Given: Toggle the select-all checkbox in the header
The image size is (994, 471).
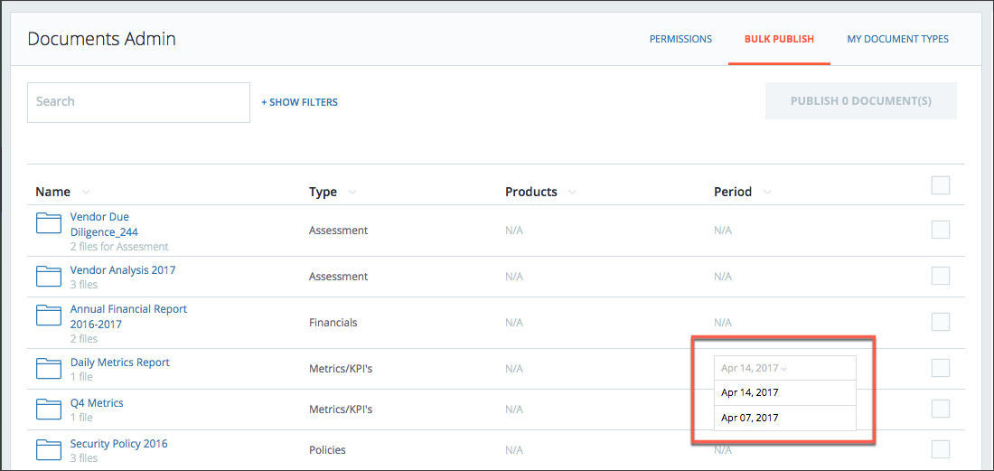Looking at the screenshot, I should click(x=940, y=185).
